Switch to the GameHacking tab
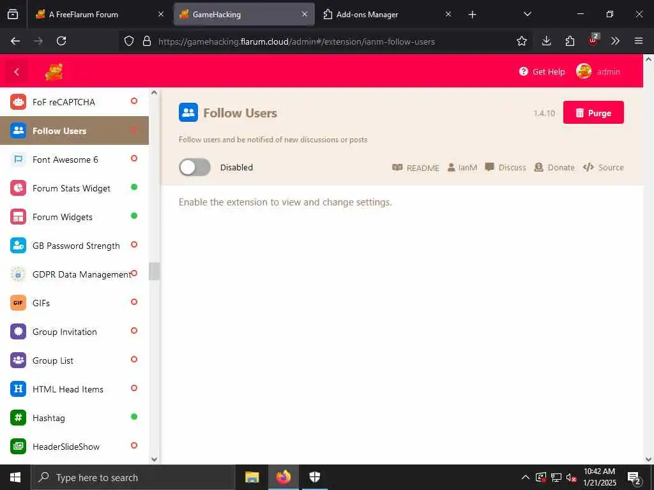The height and width of the screenshot is (490, 654). [243, 14]
